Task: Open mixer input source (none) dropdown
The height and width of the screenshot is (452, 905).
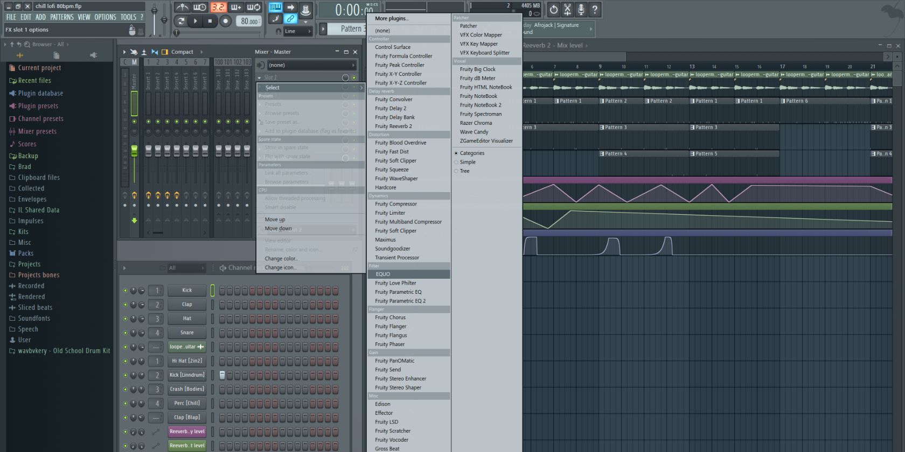Action: tap(312, 65)
